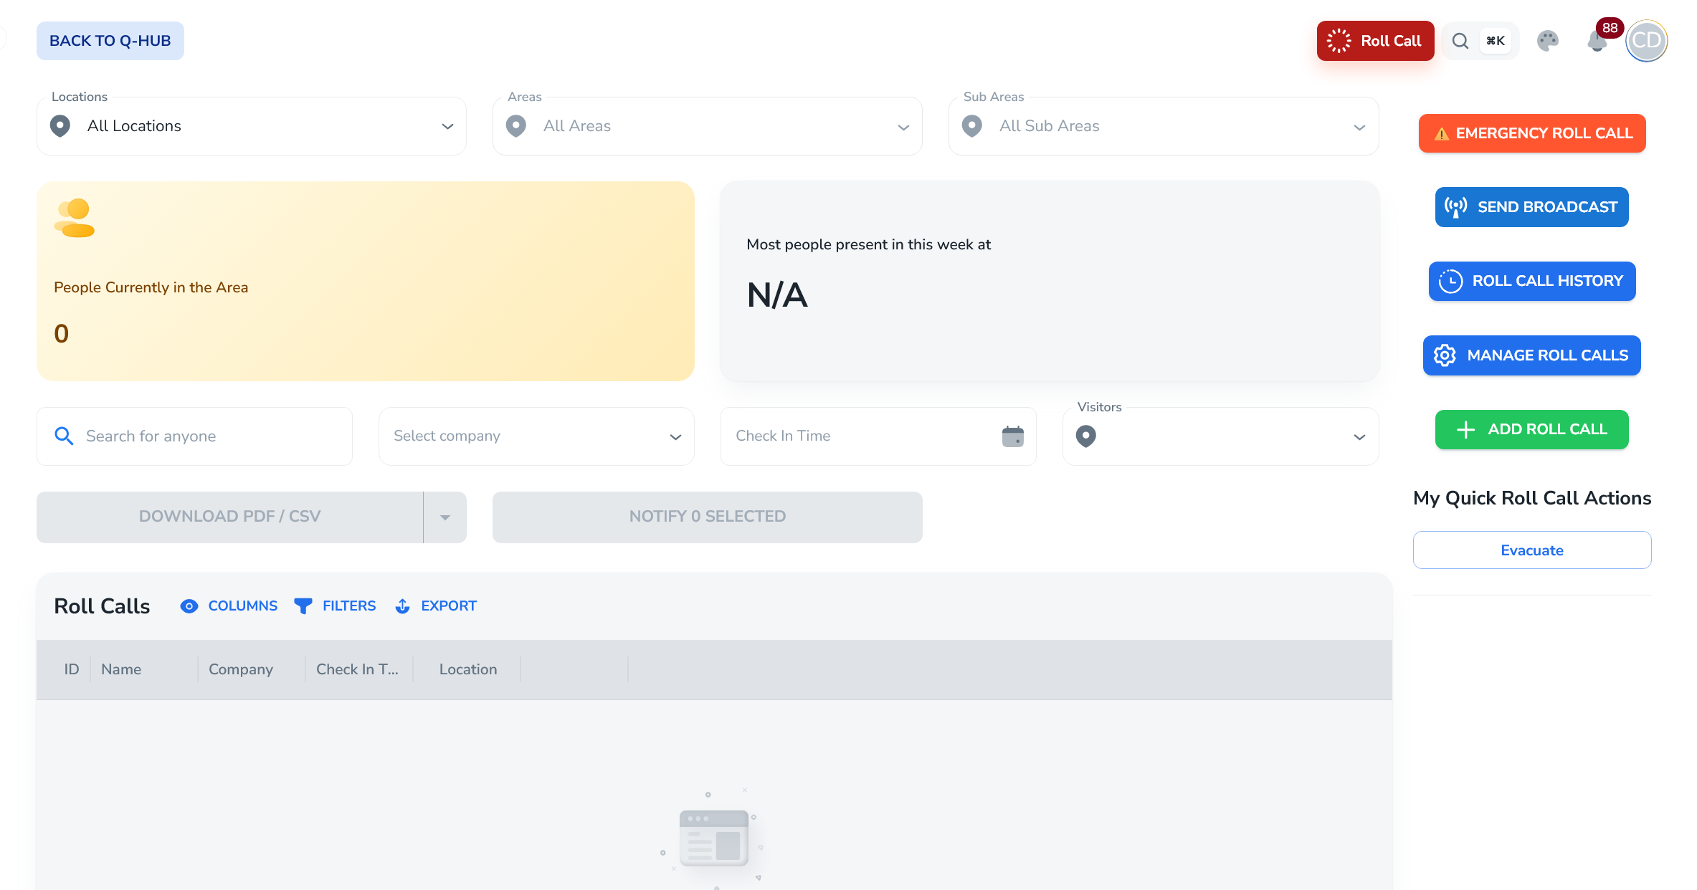
Task: Click the notifications bell icon
Action: (x=1597, y=42)
